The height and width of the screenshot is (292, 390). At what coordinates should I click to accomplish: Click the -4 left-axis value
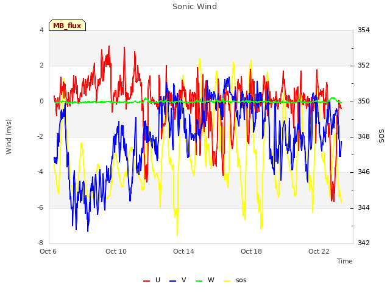[40, 172]
